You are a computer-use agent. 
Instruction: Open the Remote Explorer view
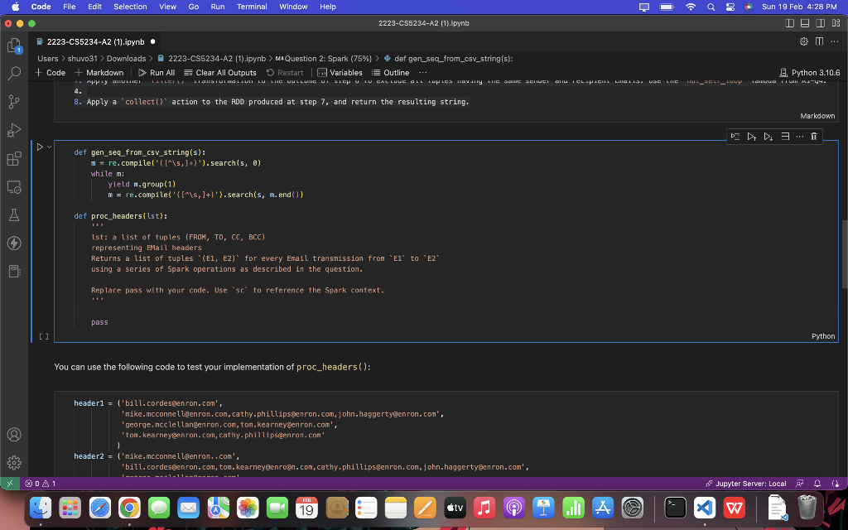14,187
